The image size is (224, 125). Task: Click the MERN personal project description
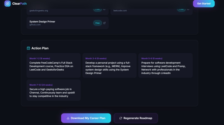click(x=108, y=68)
